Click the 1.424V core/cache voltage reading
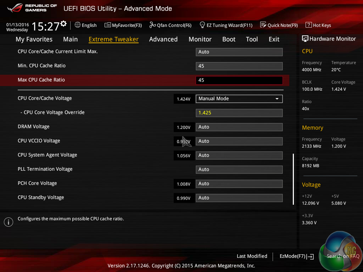Screen dimensions: 363x272 (x=184, y=99)
